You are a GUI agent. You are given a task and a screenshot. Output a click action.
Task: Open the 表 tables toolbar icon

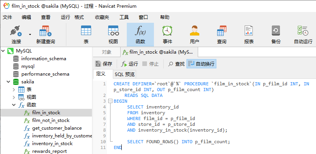(x=86, y=34)
